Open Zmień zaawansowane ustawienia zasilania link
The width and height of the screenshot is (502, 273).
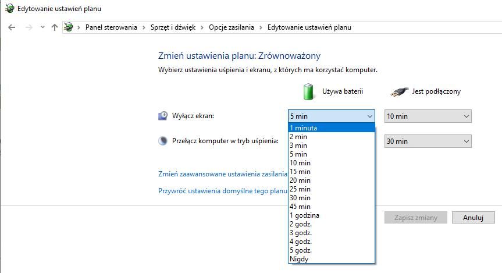pyautogui.click(x=223, y=174)
